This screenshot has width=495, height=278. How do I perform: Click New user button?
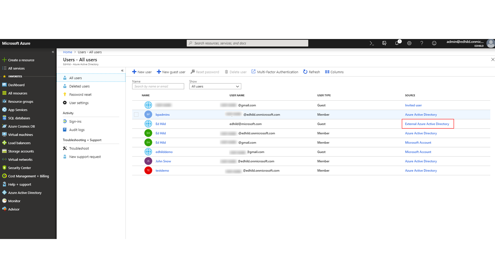142,72
